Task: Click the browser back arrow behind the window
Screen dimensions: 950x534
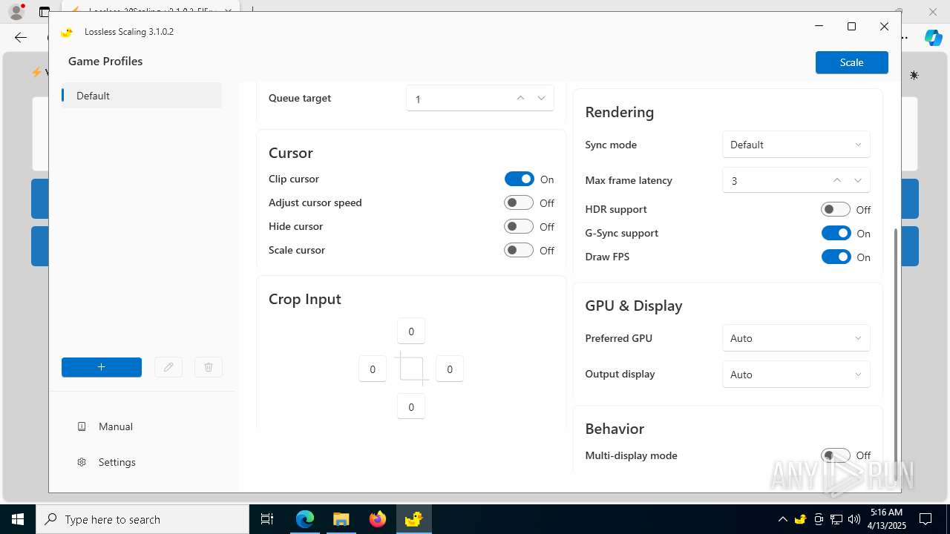Action: 21,37
